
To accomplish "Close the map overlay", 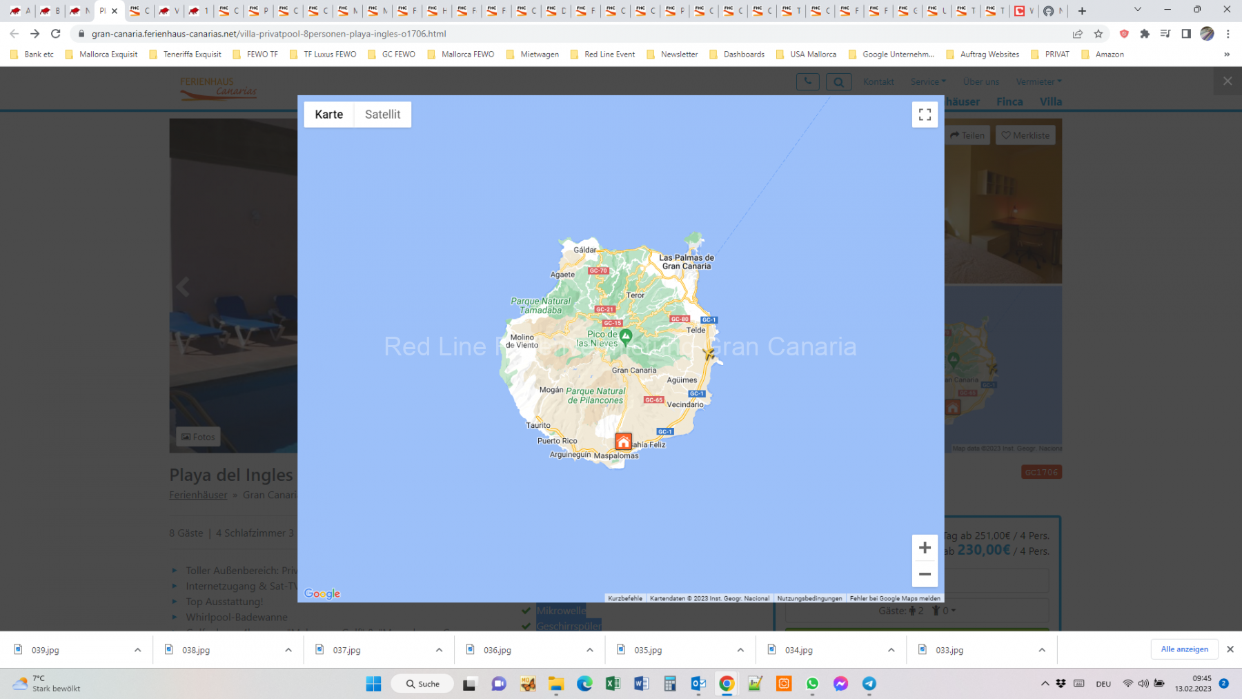I will click(x=1228, y=81).
